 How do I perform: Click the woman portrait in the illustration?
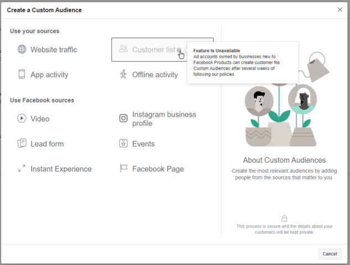tap(302, 99)
